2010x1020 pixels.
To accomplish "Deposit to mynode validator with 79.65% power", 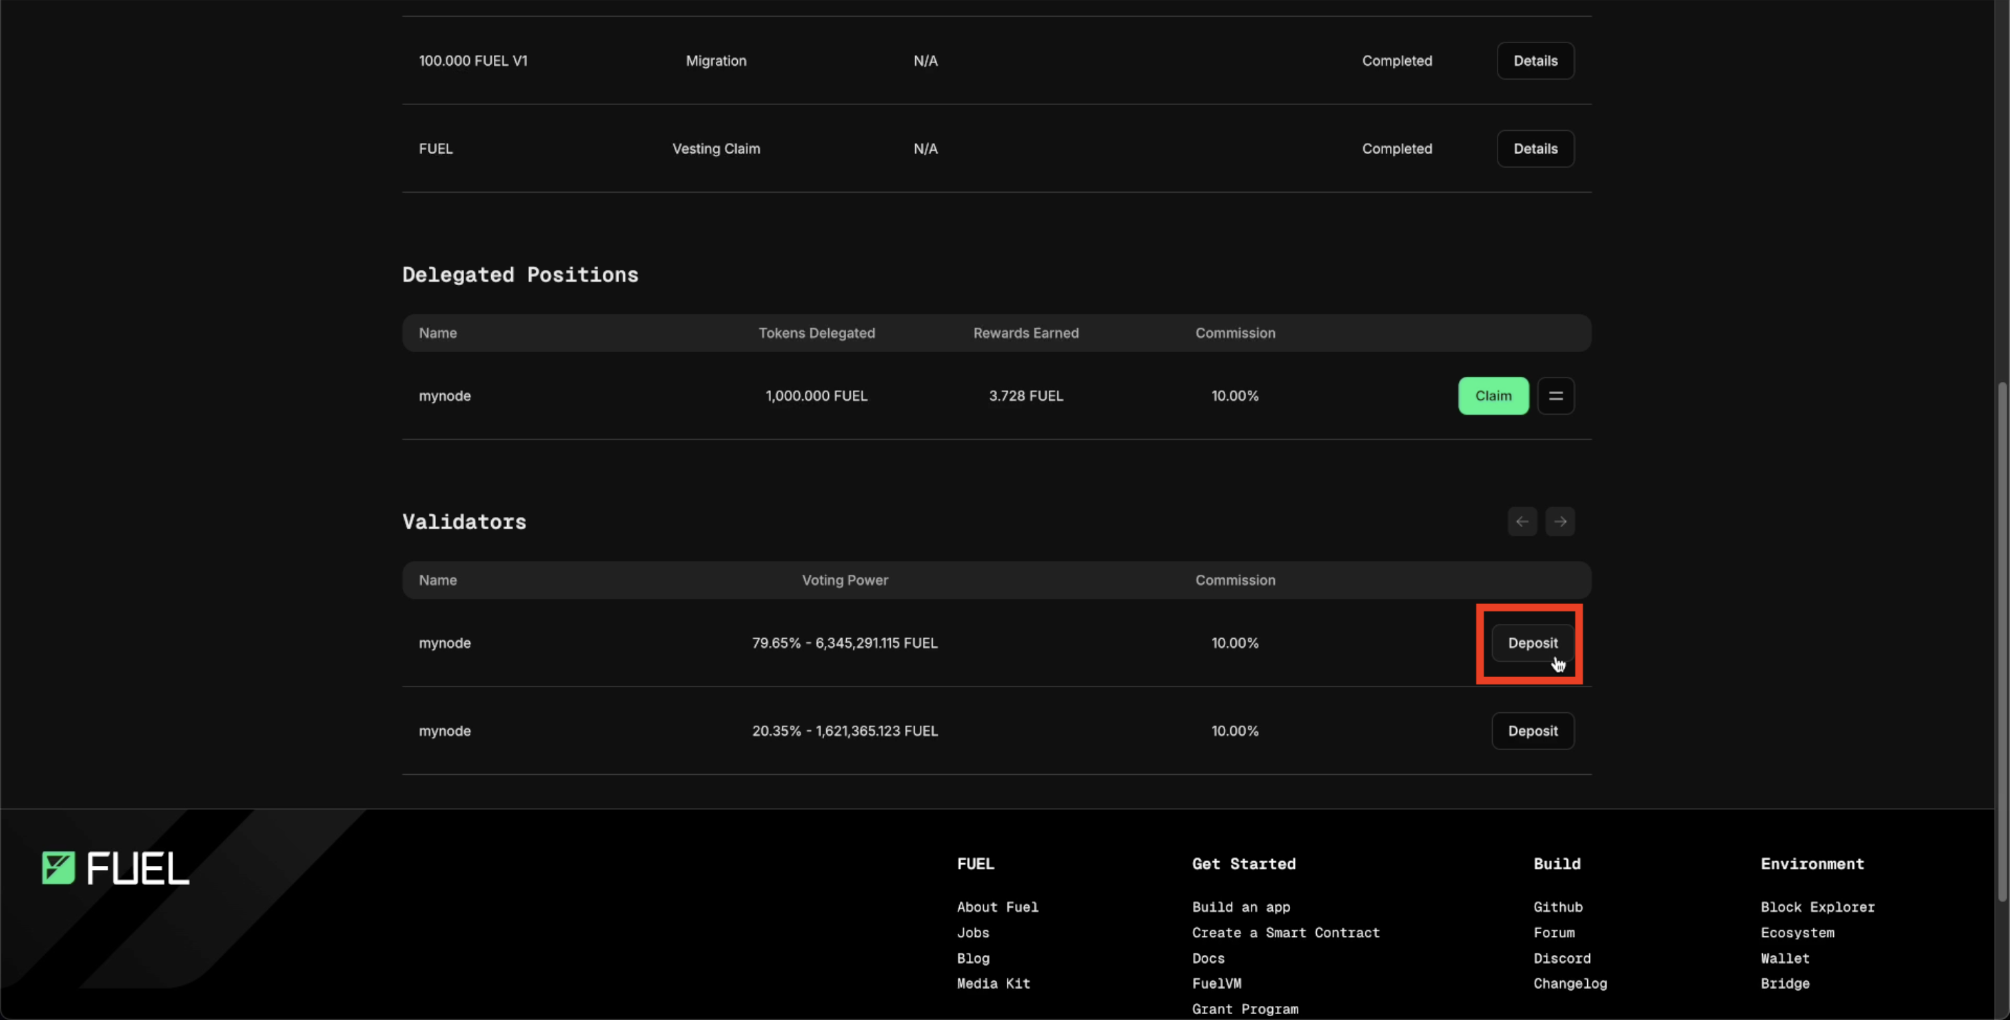I will coord(1531,643).
